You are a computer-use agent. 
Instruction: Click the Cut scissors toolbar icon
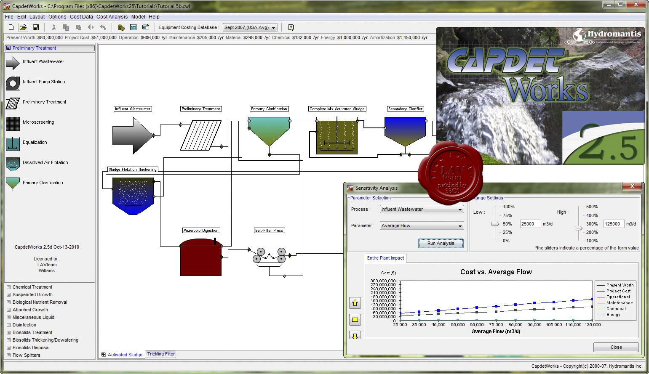pos(54,27)
